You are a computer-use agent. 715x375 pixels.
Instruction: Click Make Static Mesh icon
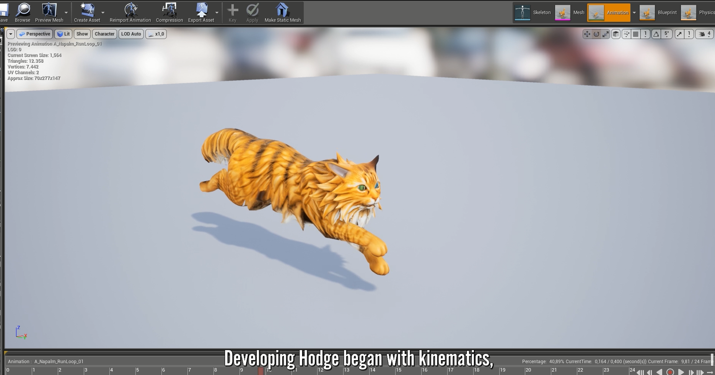pyautogui.click(x=282, y=13)
